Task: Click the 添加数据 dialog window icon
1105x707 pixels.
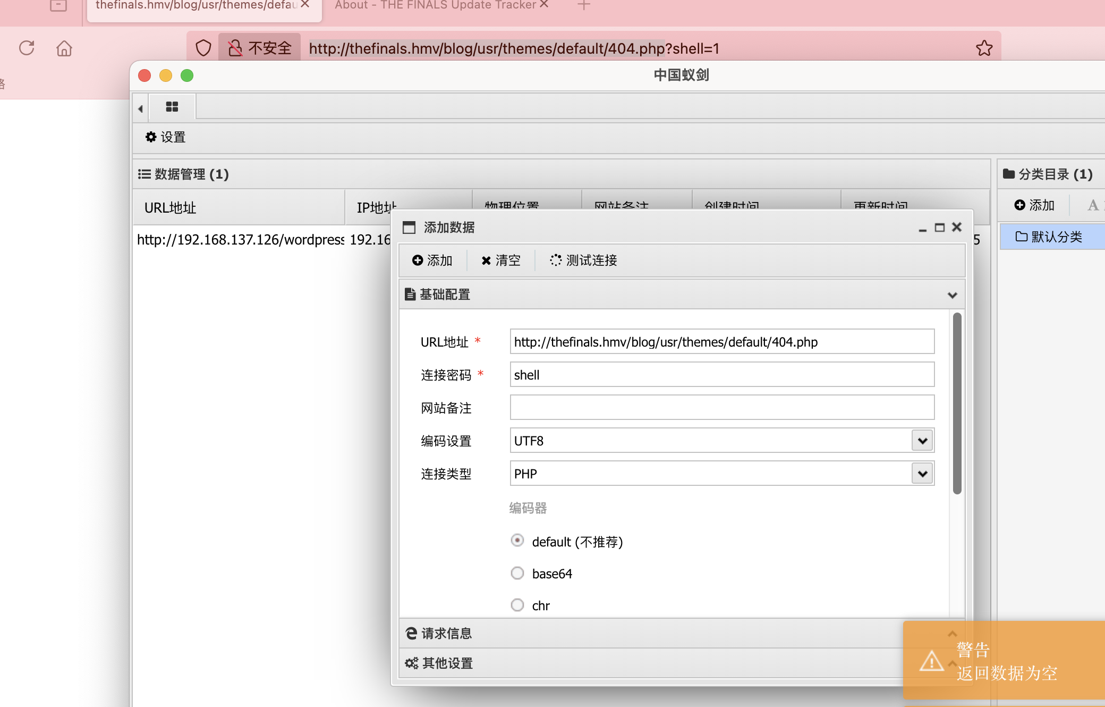Action: (409, 228)
